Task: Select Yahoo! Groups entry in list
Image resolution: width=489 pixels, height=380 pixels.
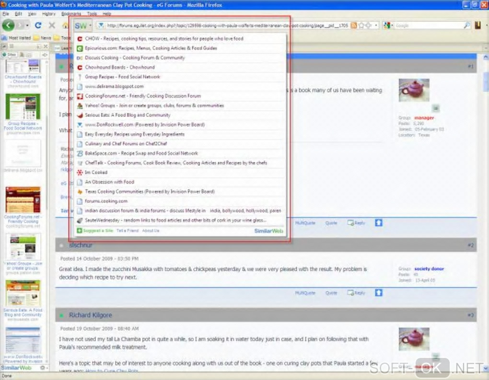Action: pyautogui.click(x=180, y=105)
